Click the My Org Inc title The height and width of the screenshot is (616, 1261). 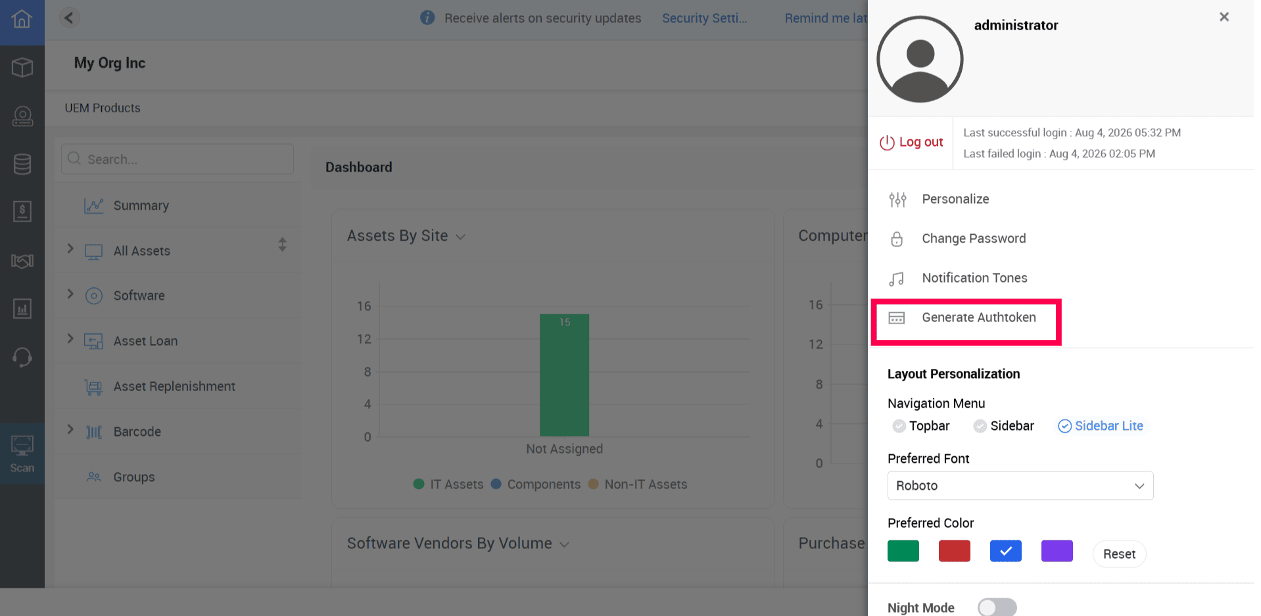[x=110, y=63]
